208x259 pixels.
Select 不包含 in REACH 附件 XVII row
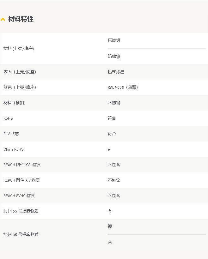pyautogui.click(x=114, y=165)
